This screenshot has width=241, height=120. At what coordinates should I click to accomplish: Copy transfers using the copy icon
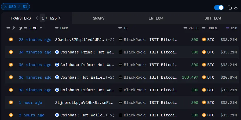click(230, 7)
